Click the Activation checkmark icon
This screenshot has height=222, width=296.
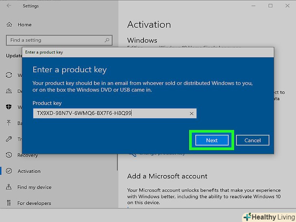[9, 171]
